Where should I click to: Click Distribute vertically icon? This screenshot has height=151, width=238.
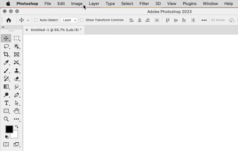pos(157,20)
